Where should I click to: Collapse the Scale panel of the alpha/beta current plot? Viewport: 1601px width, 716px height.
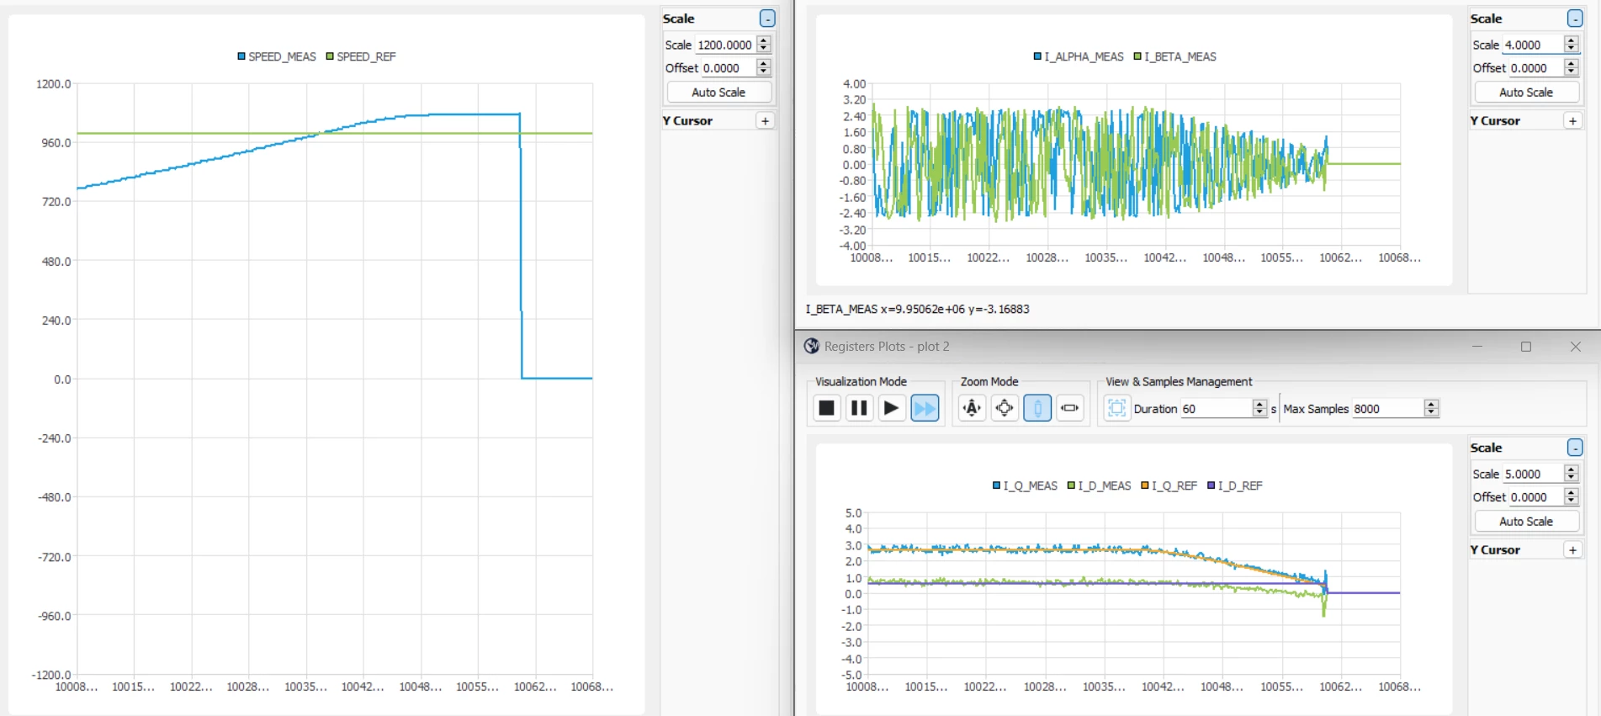[1575, 19]
